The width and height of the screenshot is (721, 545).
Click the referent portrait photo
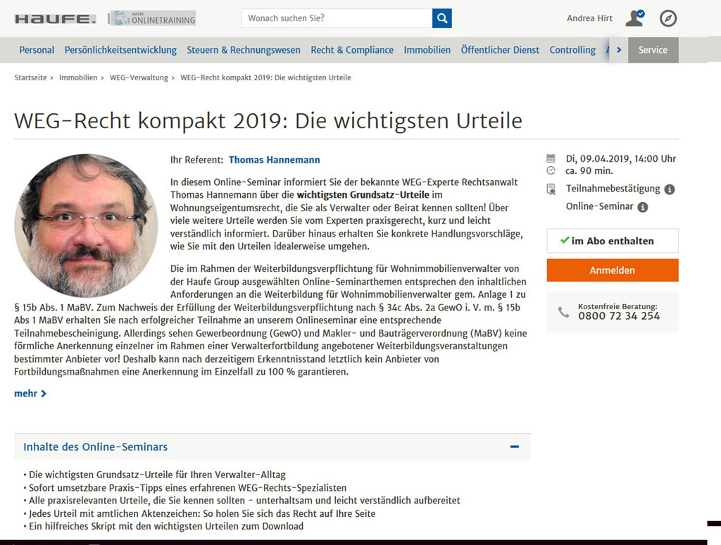[x=87, y=225]
